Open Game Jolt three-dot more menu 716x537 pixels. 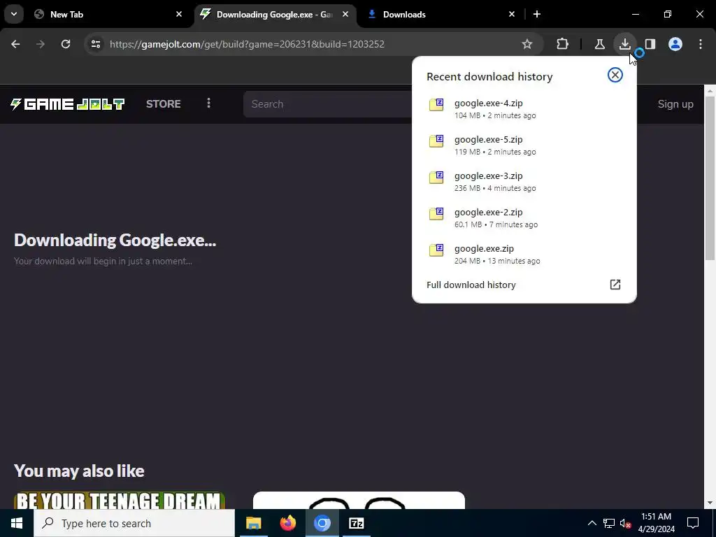pos(208,103)
